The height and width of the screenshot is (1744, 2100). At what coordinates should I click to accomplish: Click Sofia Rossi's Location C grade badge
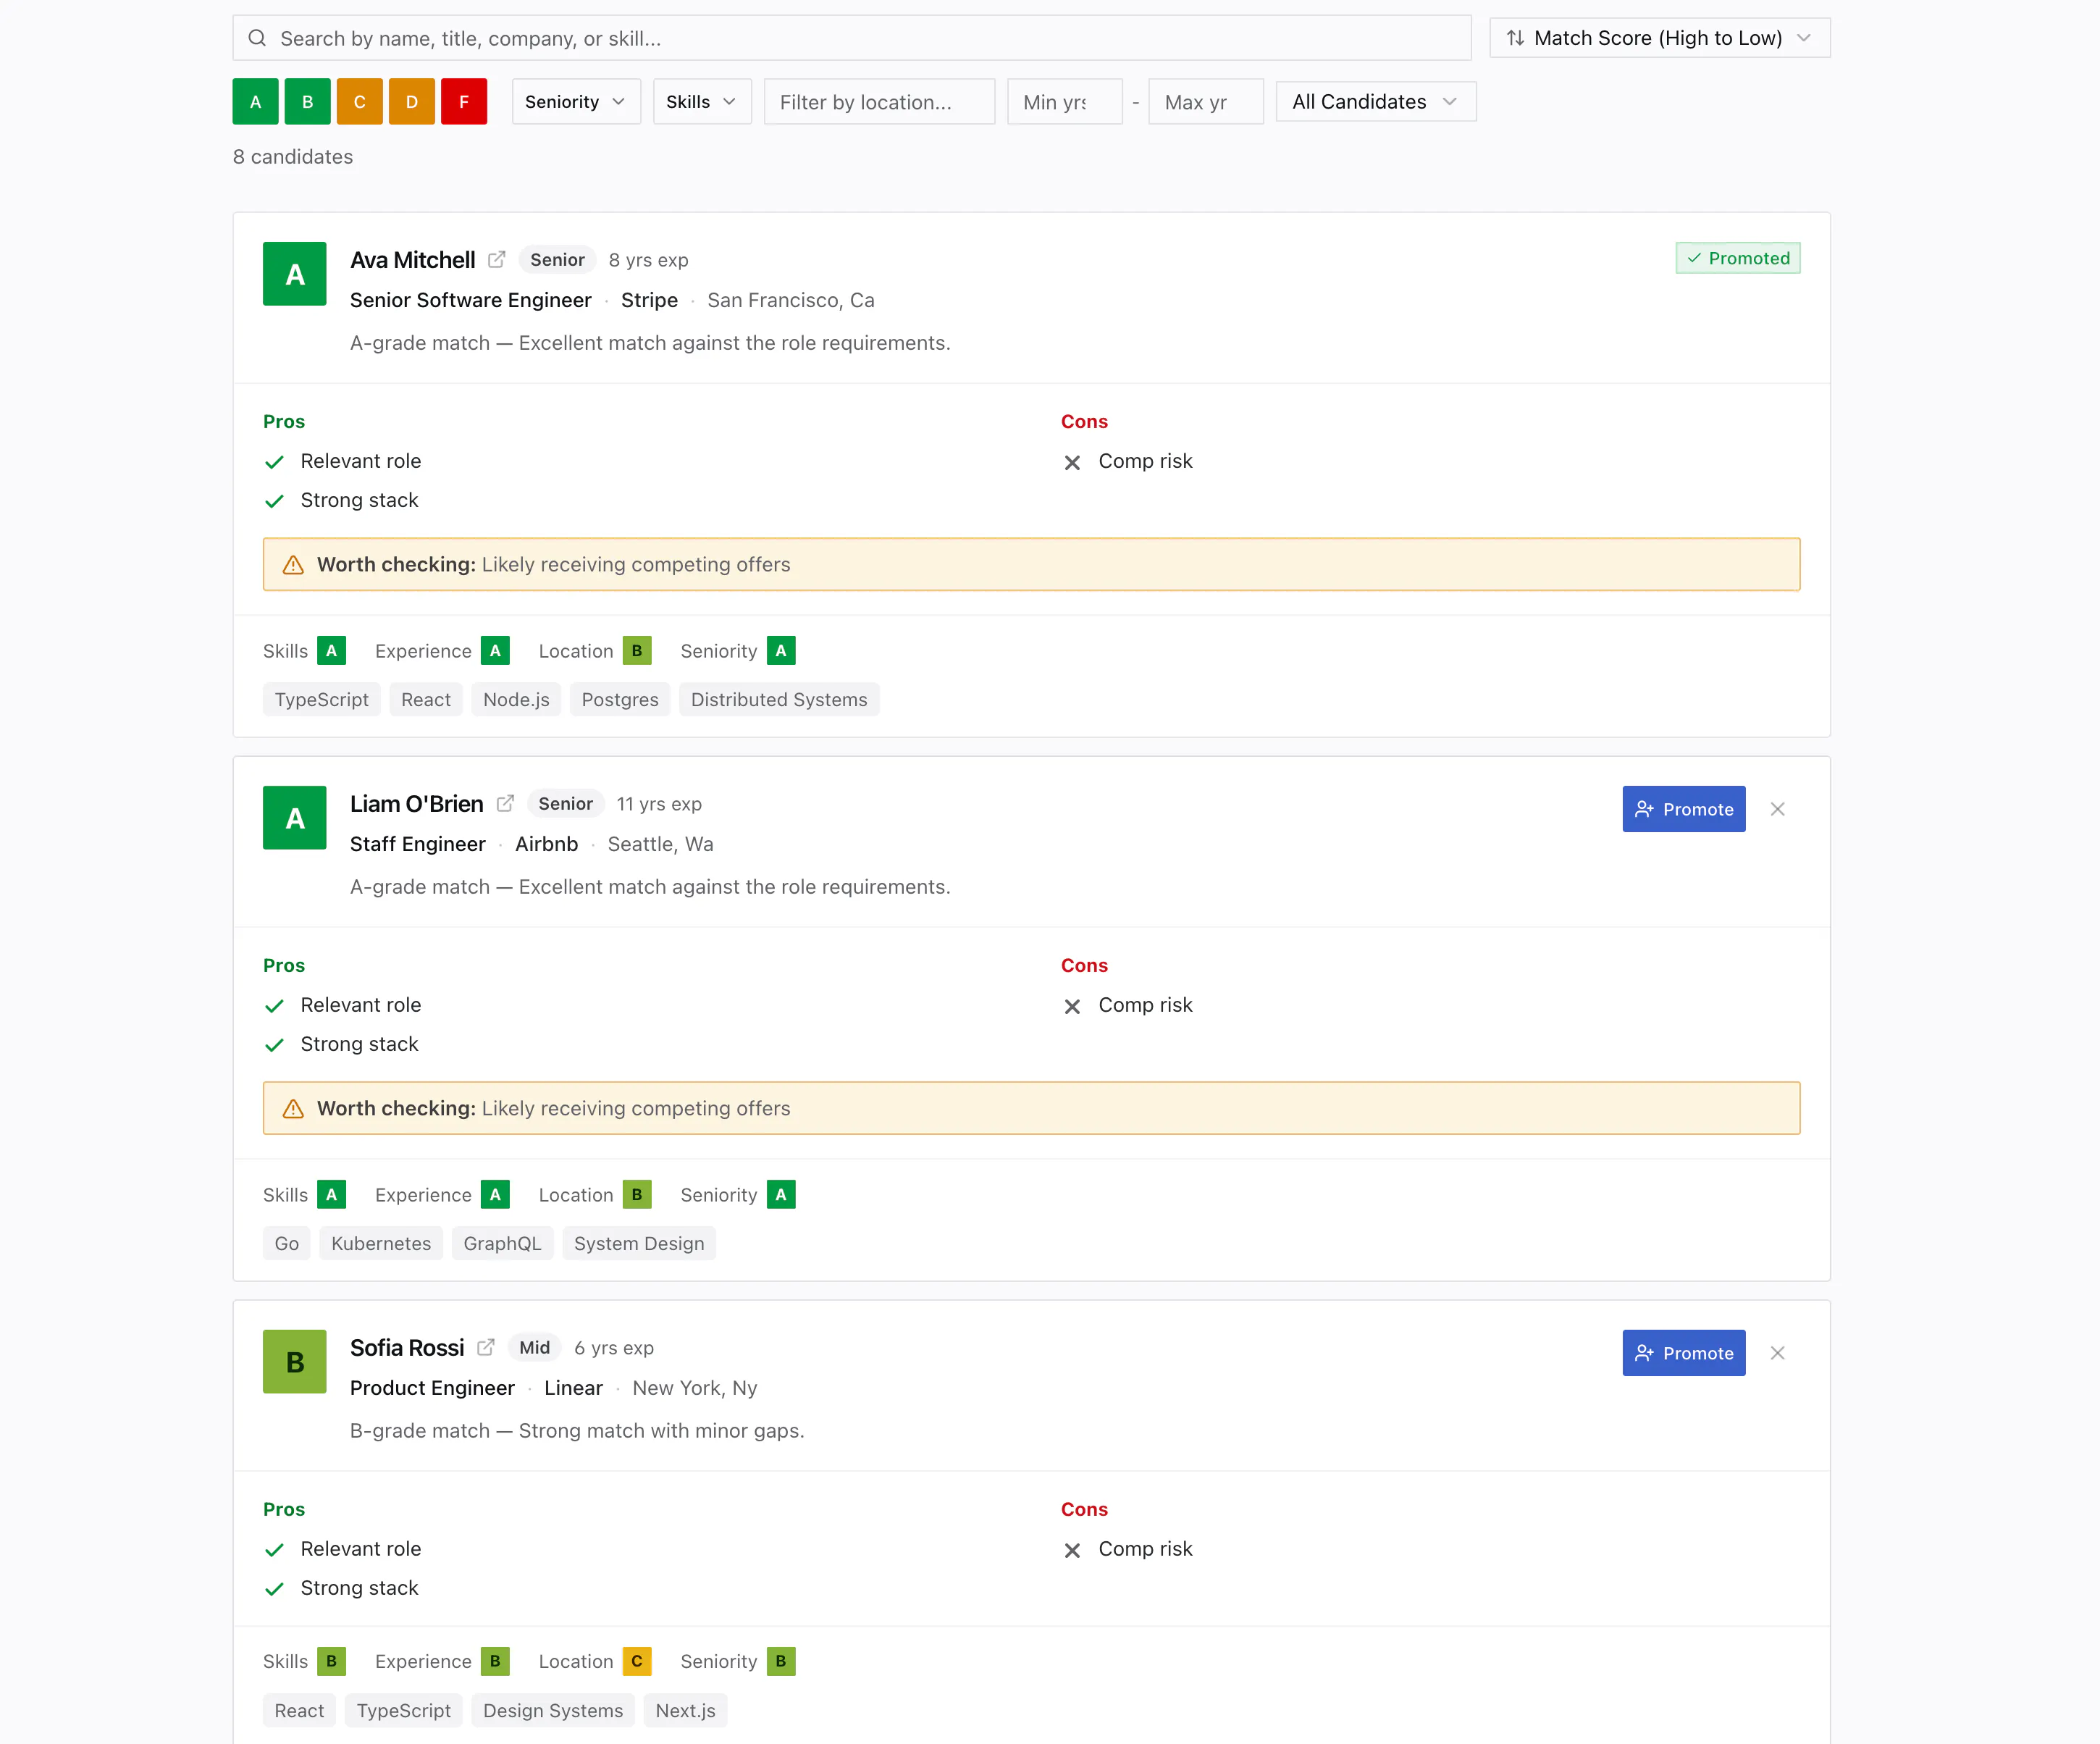coord(636,1661)
